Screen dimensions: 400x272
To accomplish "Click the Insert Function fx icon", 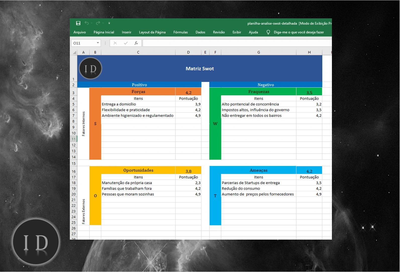I will tap(136, 43).
